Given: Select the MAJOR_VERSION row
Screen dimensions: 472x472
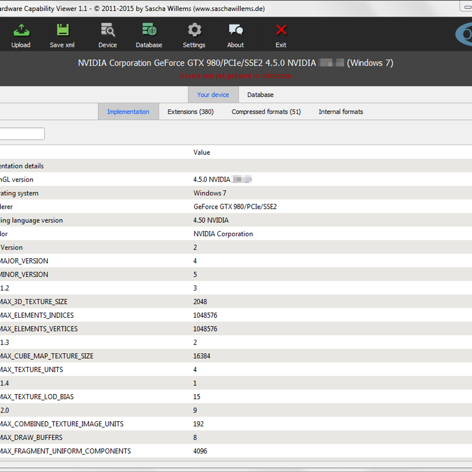Looking at the screenshot, I should coord(236,261).
